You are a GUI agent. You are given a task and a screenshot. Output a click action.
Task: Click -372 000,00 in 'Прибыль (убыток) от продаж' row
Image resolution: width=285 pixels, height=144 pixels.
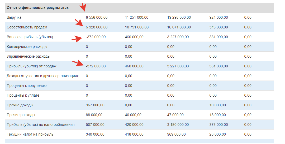coord(96,66)
